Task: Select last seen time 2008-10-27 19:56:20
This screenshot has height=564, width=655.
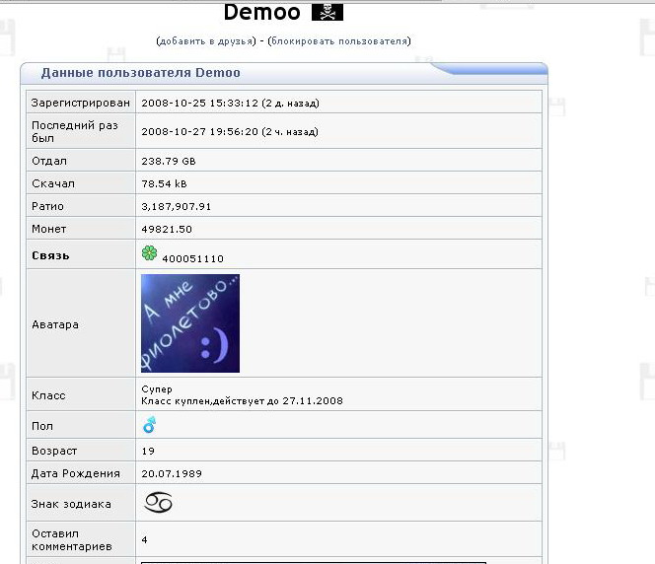Action: point(199,132)
